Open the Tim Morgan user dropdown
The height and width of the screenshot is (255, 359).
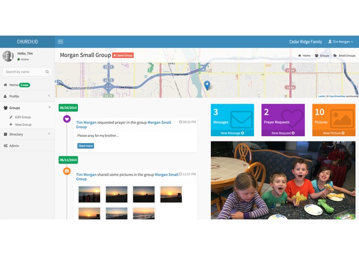(x=341, y=42)
